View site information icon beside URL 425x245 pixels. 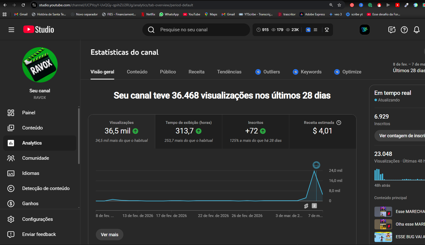[34, 5]
